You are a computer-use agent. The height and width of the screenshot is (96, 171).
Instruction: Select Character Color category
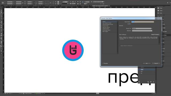[110, 26]
